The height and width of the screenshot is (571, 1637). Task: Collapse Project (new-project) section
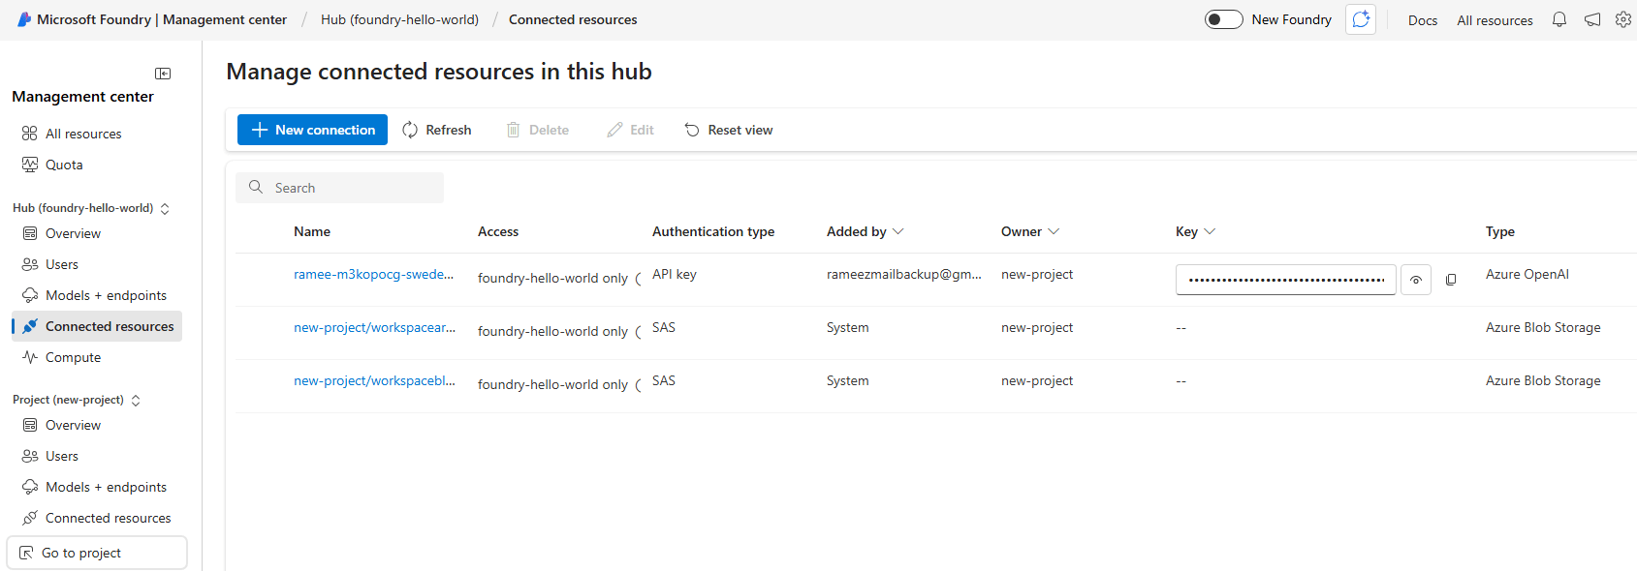136,400
